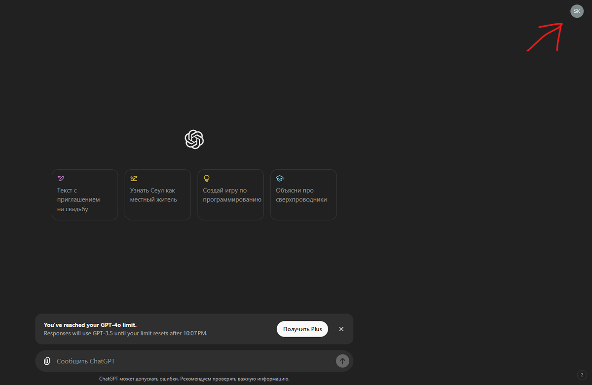The image size is (592, 385).
Task: Open the help question mark button
Action: click(582, 375)
